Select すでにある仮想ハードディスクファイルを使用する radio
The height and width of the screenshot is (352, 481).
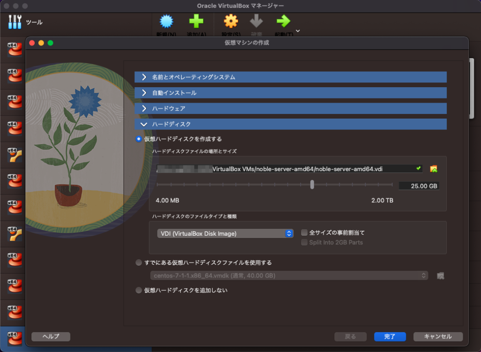coord(139,262)
